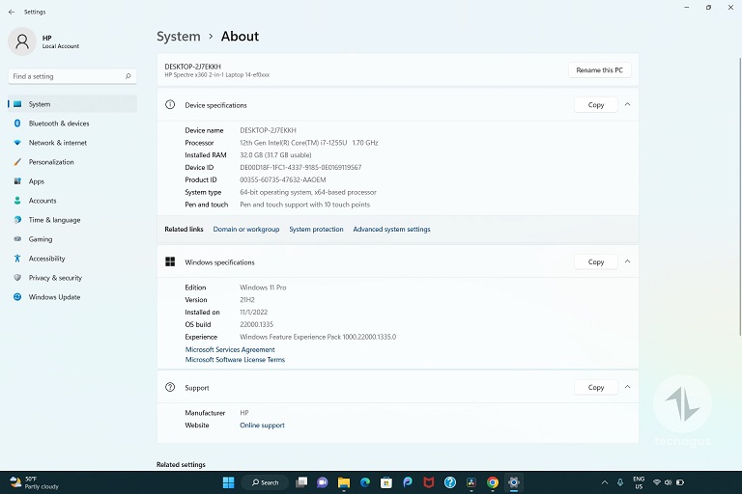Viewport: 742px width, 494px height.
Task: Click the Support question mark icon
Action: [x=170, y=387]
